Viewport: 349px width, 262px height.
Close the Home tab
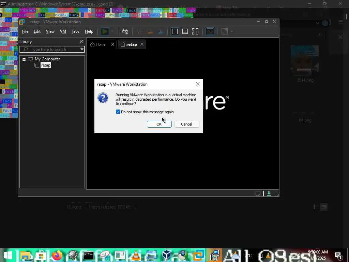112,44
